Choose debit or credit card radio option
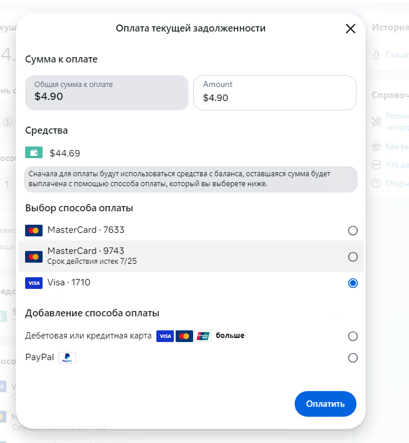 (x=352, y=336)
